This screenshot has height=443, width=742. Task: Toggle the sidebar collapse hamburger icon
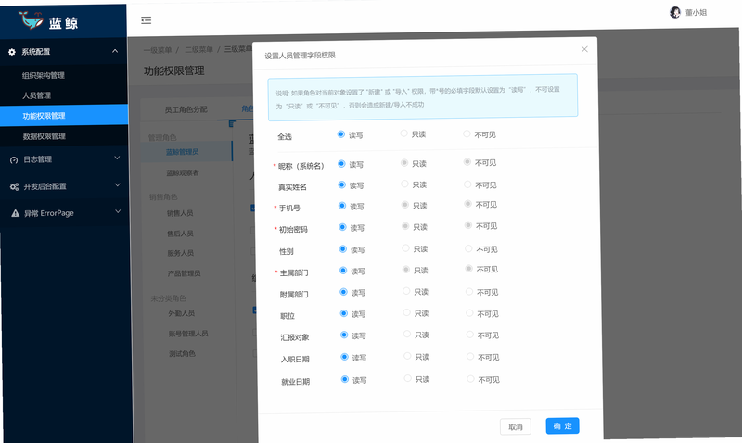coord(147,19)
